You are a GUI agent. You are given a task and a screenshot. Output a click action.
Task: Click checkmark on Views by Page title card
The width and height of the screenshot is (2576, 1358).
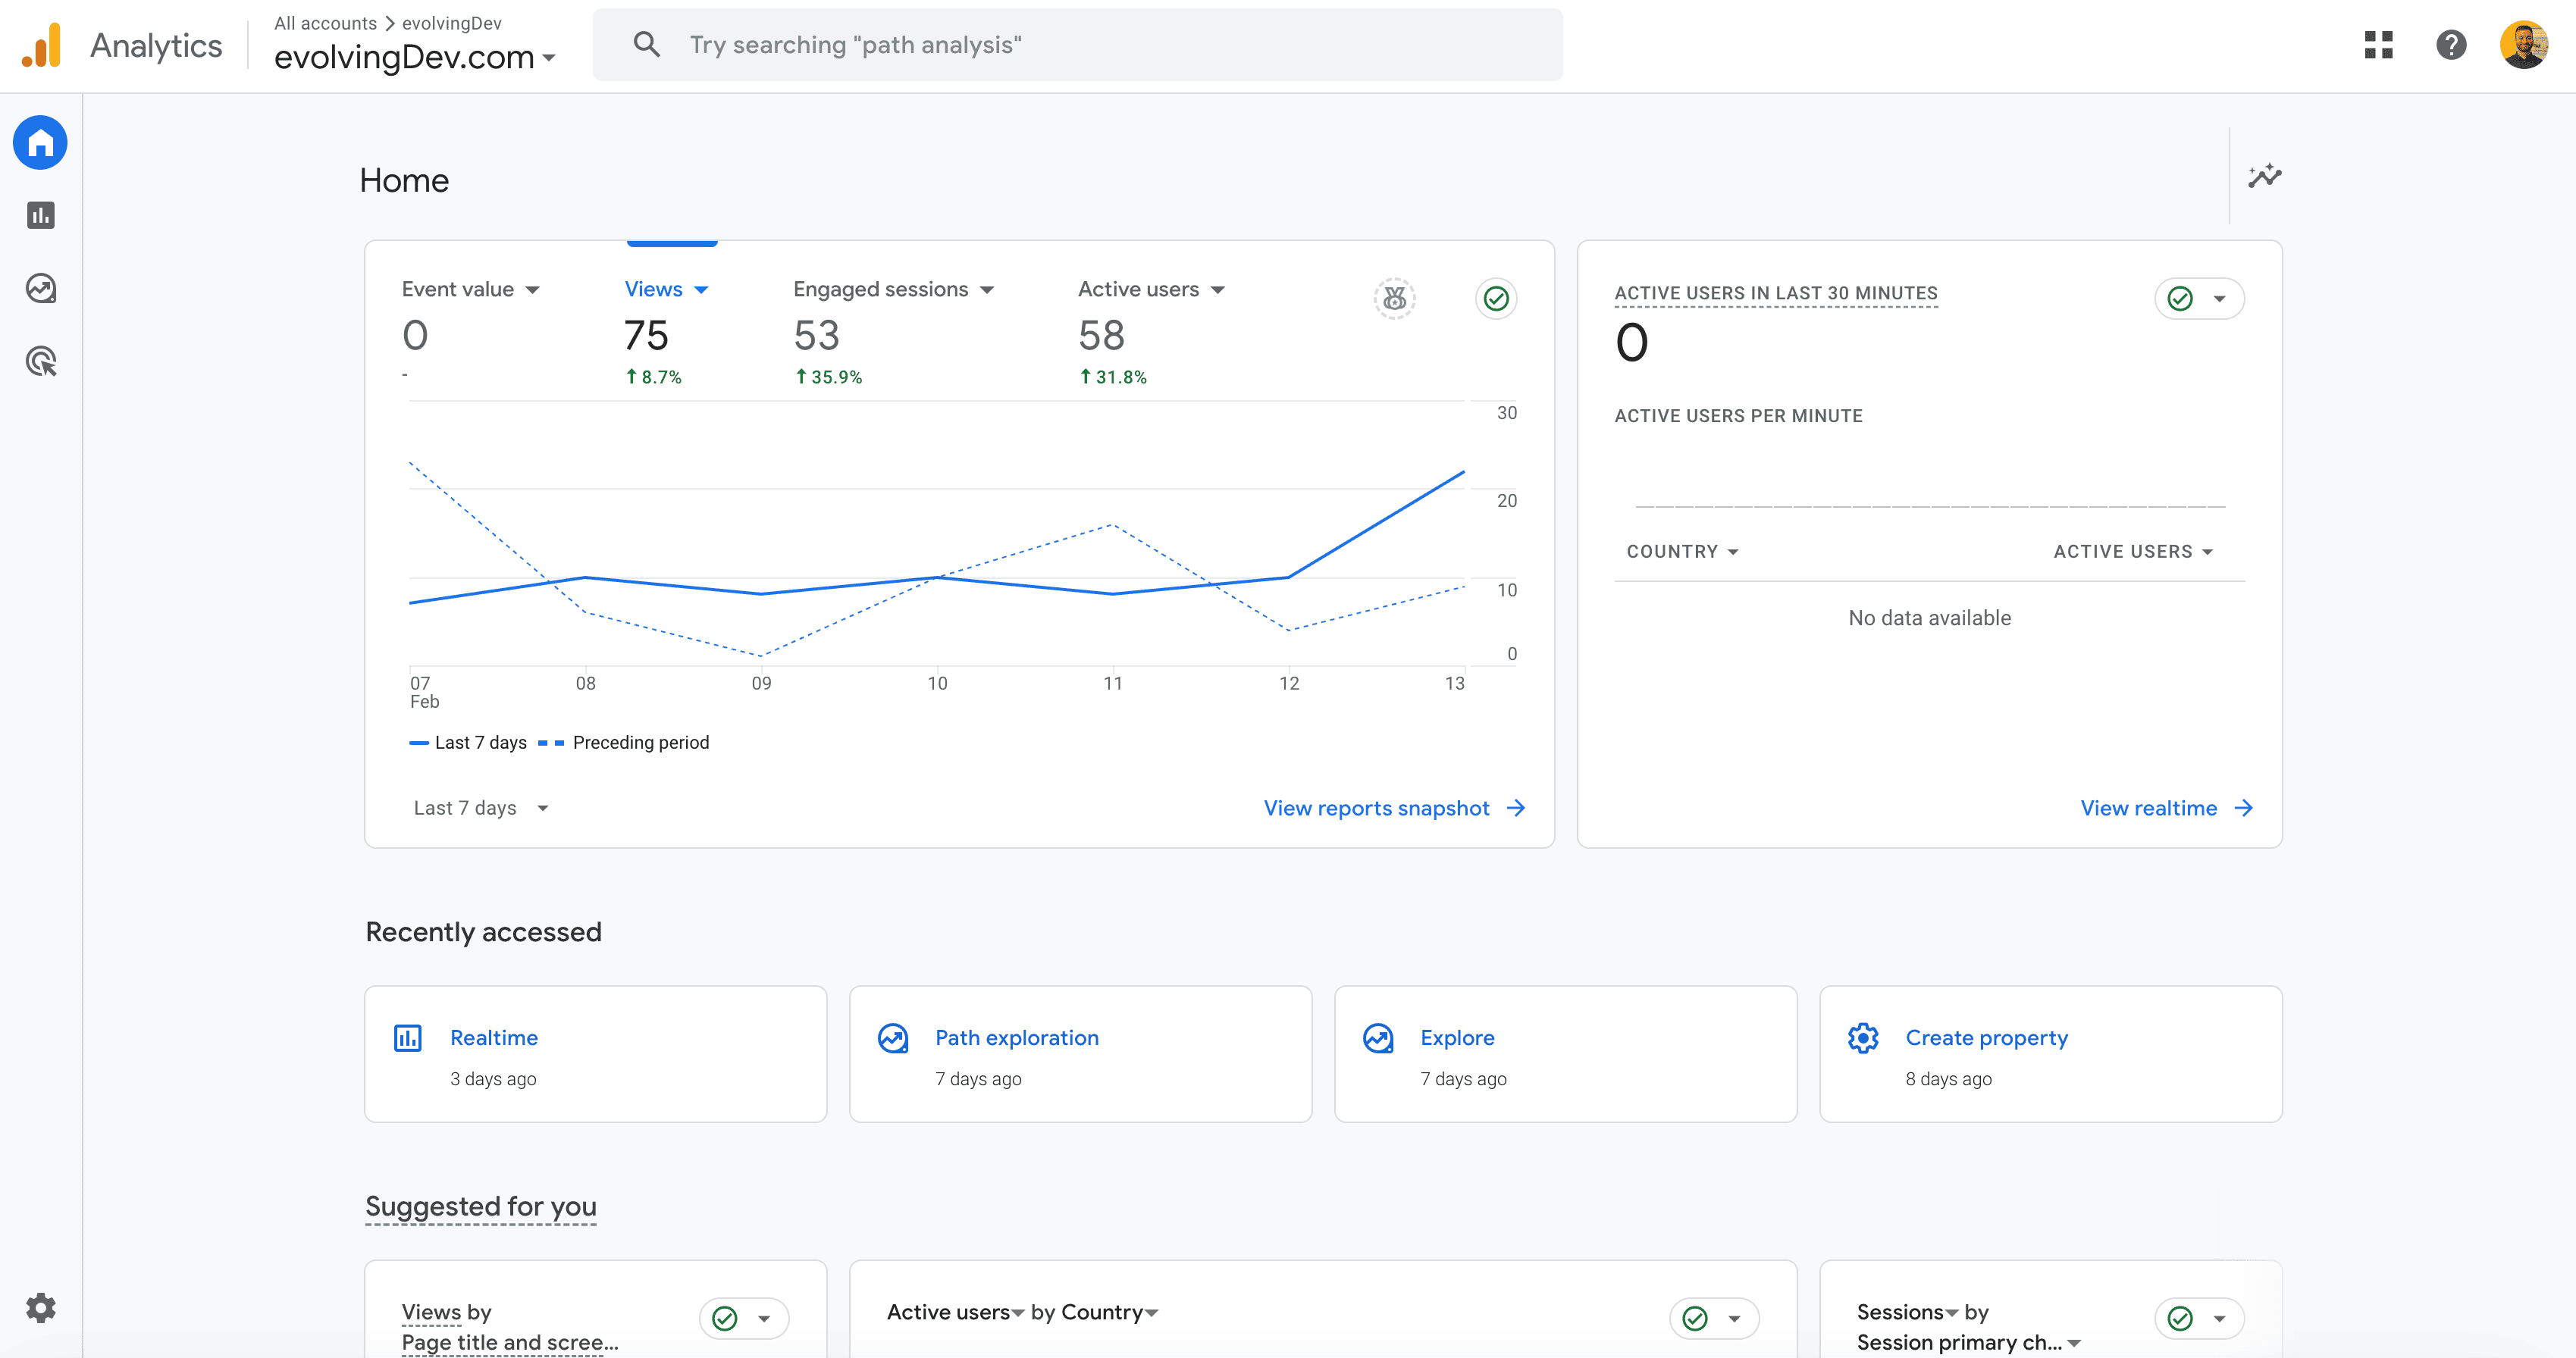725,1319
